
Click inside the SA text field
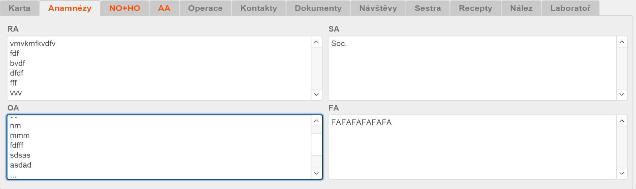click(472, 68)
